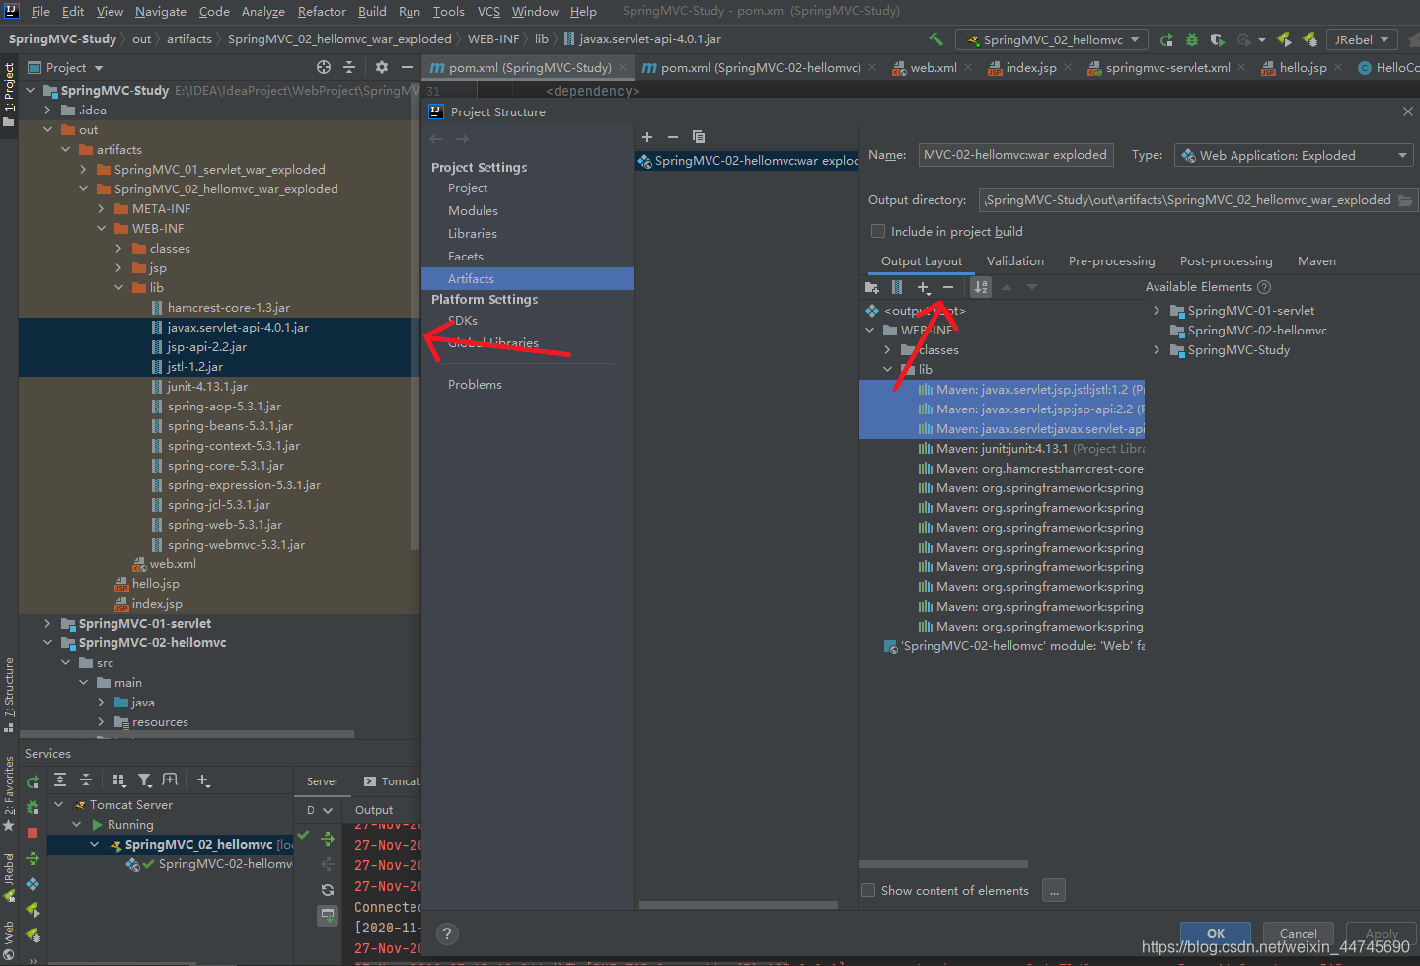Hide the Project tool window
The width and height of the screenshot is (1420, 966).
(408, 67)
